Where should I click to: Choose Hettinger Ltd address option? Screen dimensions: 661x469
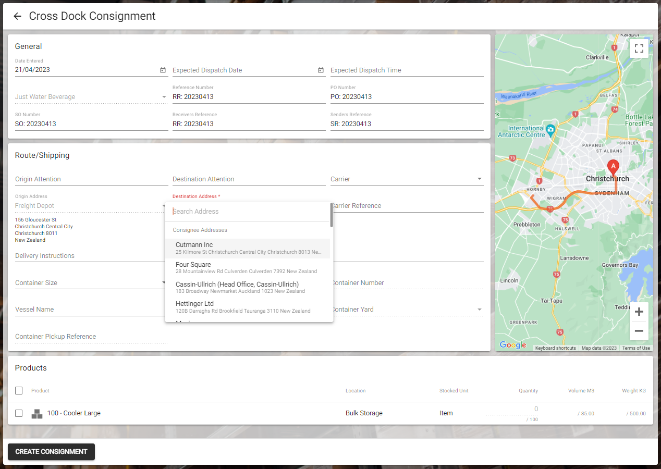[x=248, y=307]
